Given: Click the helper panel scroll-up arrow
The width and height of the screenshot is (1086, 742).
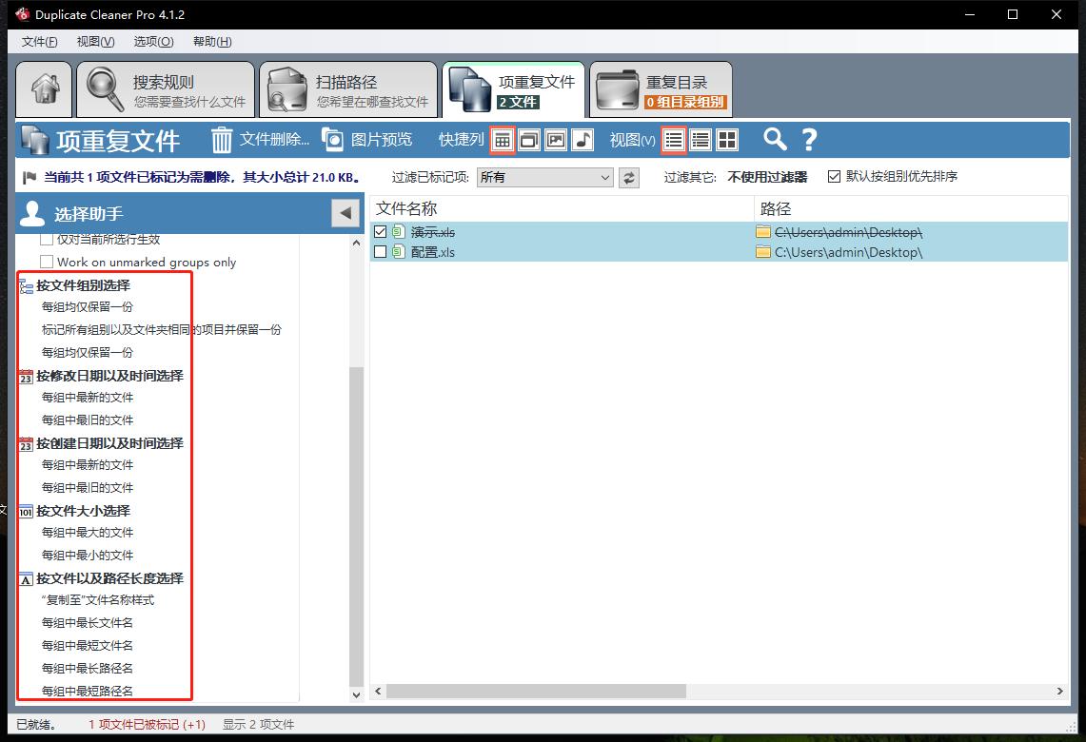Looking at the screenshot, I should (x=356, y=243).
